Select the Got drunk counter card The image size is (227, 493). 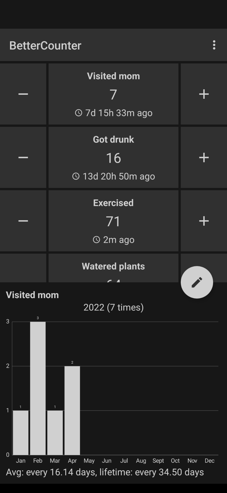point(113,157)
